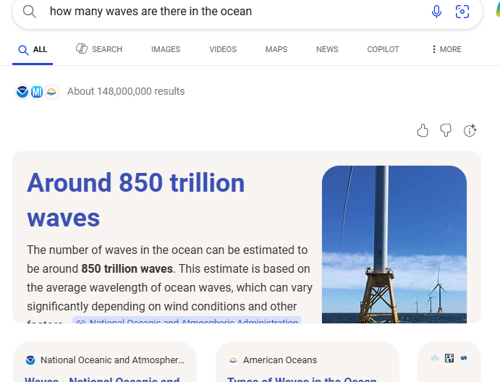Expand the MORE tabs menu
The image size is (500, 382).
[446, 49]
